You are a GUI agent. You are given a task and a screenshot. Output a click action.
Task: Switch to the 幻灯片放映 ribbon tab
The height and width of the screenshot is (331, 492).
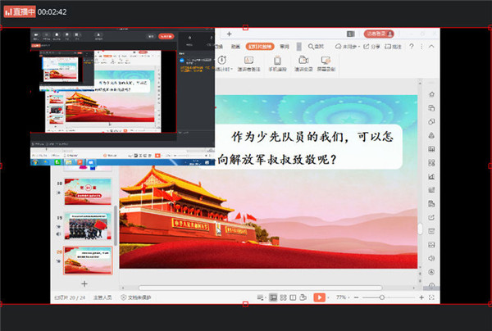260,47
